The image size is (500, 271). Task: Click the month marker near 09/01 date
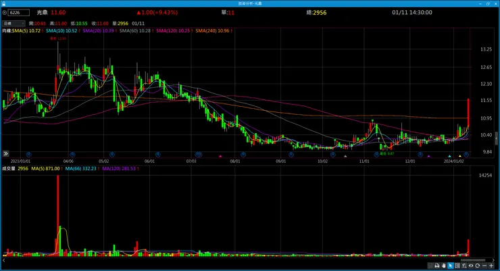(x=291, y=155)
